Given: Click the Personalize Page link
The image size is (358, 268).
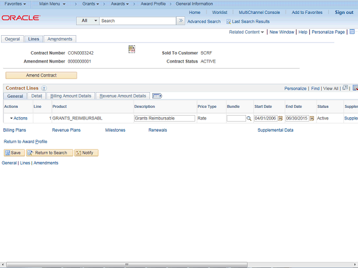Looking at the screenshot, I should tap(328, 32).
